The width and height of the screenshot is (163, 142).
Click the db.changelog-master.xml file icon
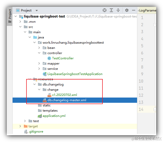(x=45, y=100)
